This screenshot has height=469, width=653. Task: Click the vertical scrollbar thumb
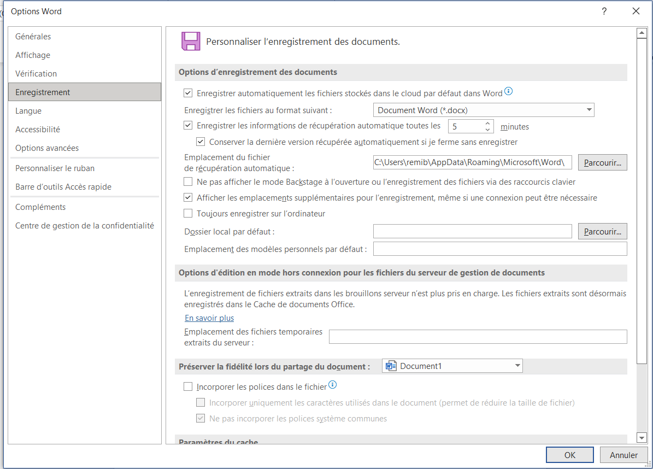(642, 201)
